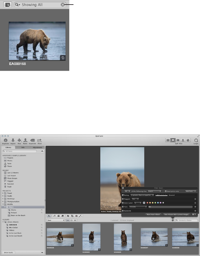
Task: Activate the Loupe tool
Action: pyautogui.click(x=196, y=141)
